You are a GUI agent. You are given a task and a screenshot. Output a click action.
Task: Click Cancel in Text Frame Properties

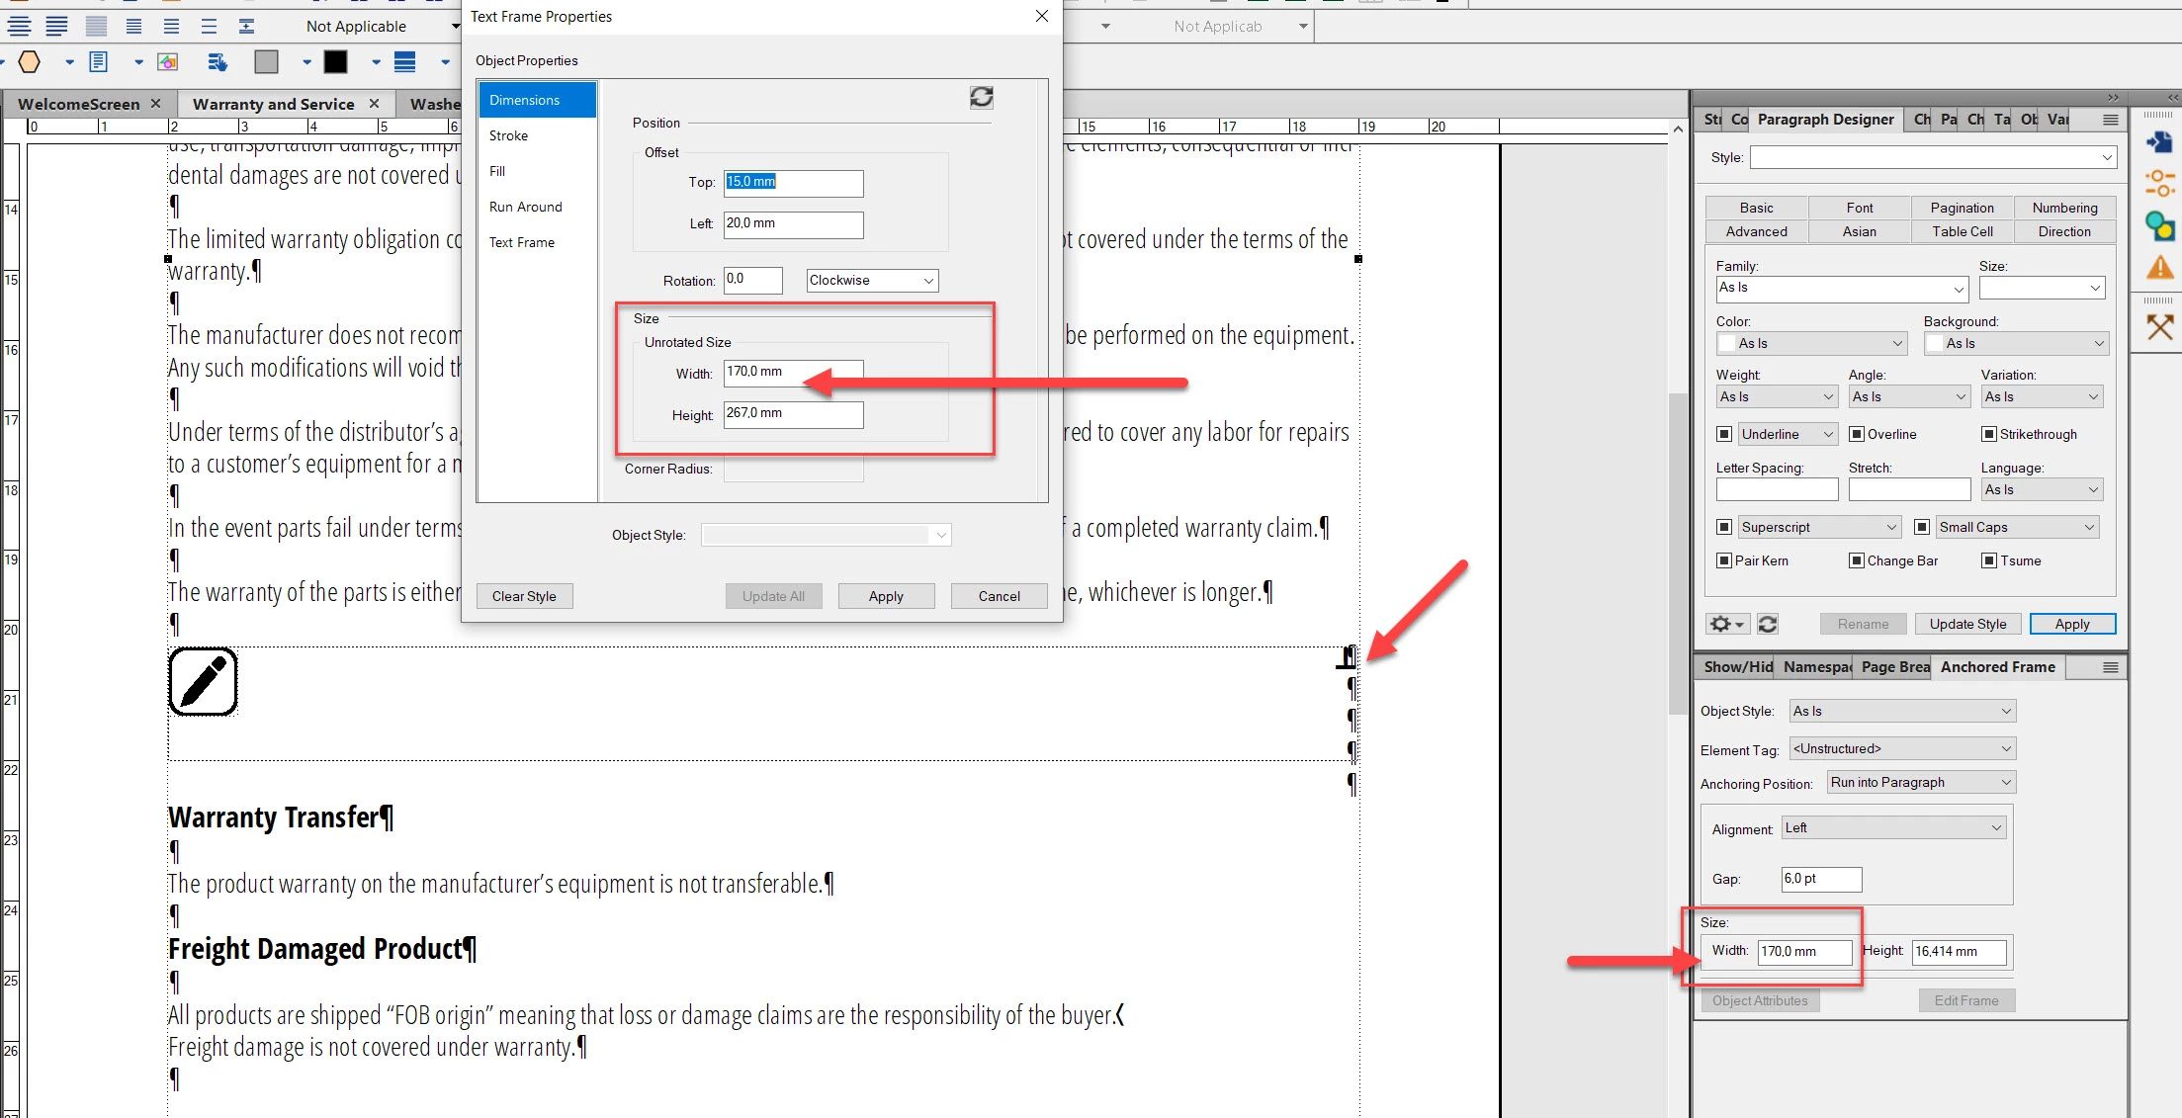(999, 596)
